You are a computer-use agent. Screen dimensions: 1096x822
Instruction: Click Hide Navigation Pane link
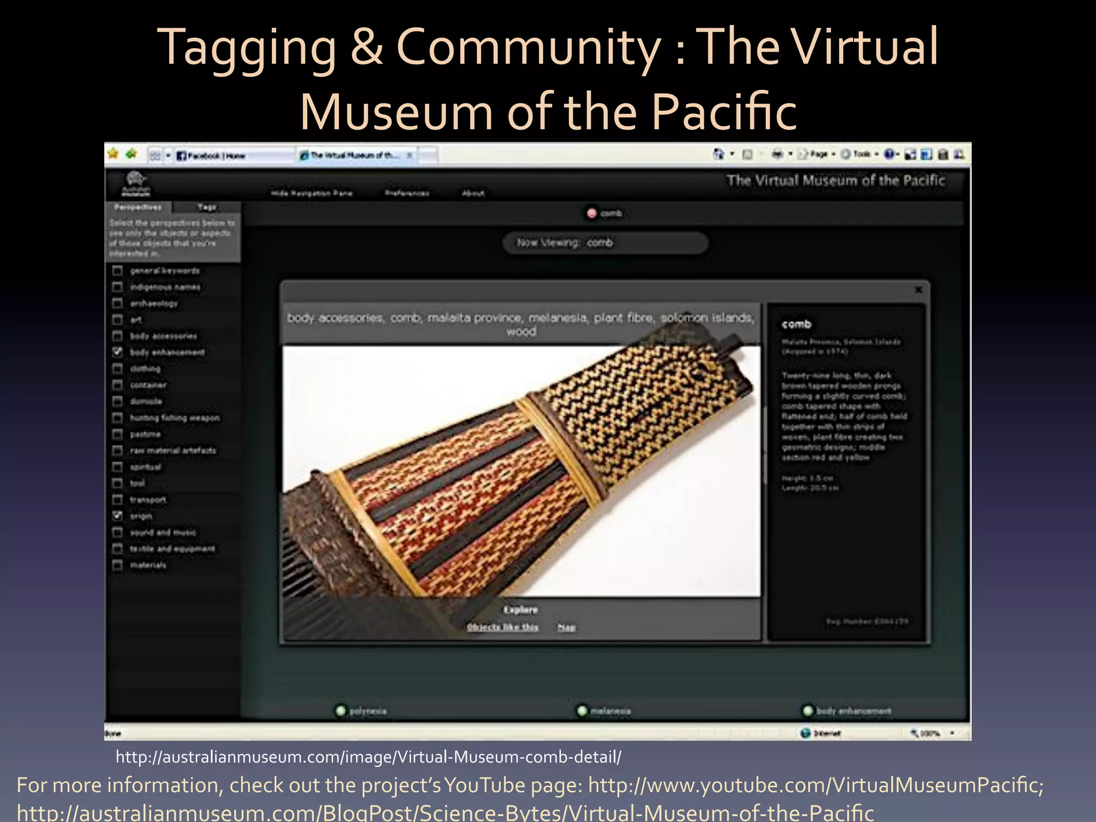point(311,193)
